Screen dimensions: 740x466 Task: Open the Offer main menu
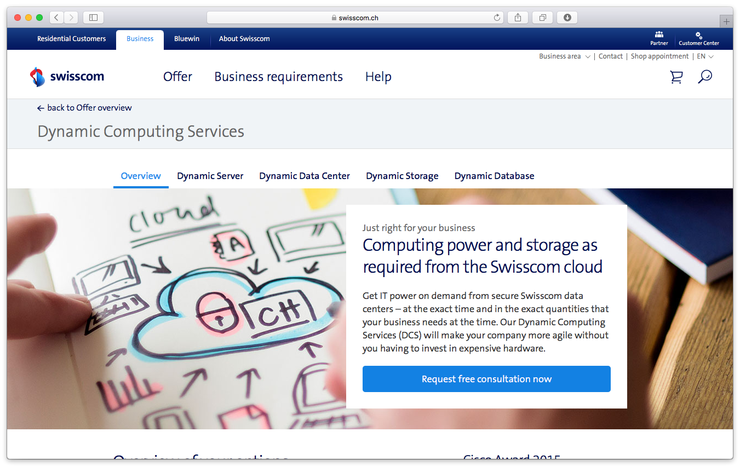point(177,77)
